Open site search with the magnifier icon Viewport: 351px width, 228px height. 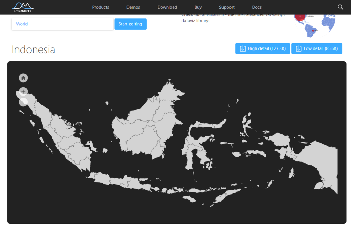341,7
